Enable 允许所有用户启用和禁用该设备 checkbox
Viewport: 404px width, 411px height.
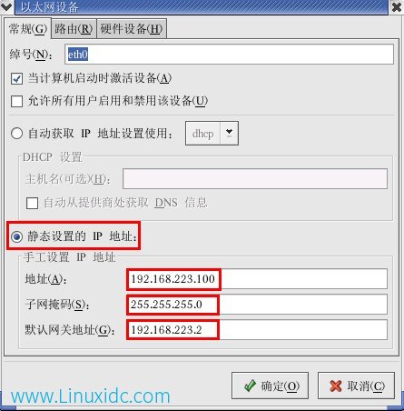coord(16,101)
